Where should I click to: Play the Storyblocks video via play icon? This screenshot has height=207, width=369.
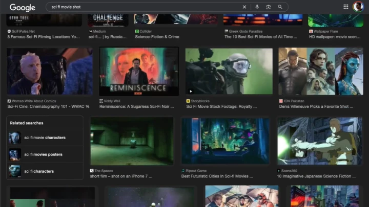[x=191, y=91]
